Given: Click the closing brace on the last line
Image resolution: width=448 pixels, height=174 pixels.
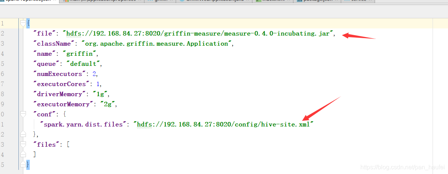Looking at the screenshot, I should (28, 165).
